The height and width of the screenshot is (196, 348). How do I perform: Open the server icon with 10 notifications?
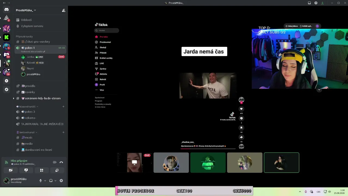tap(7, 54)
